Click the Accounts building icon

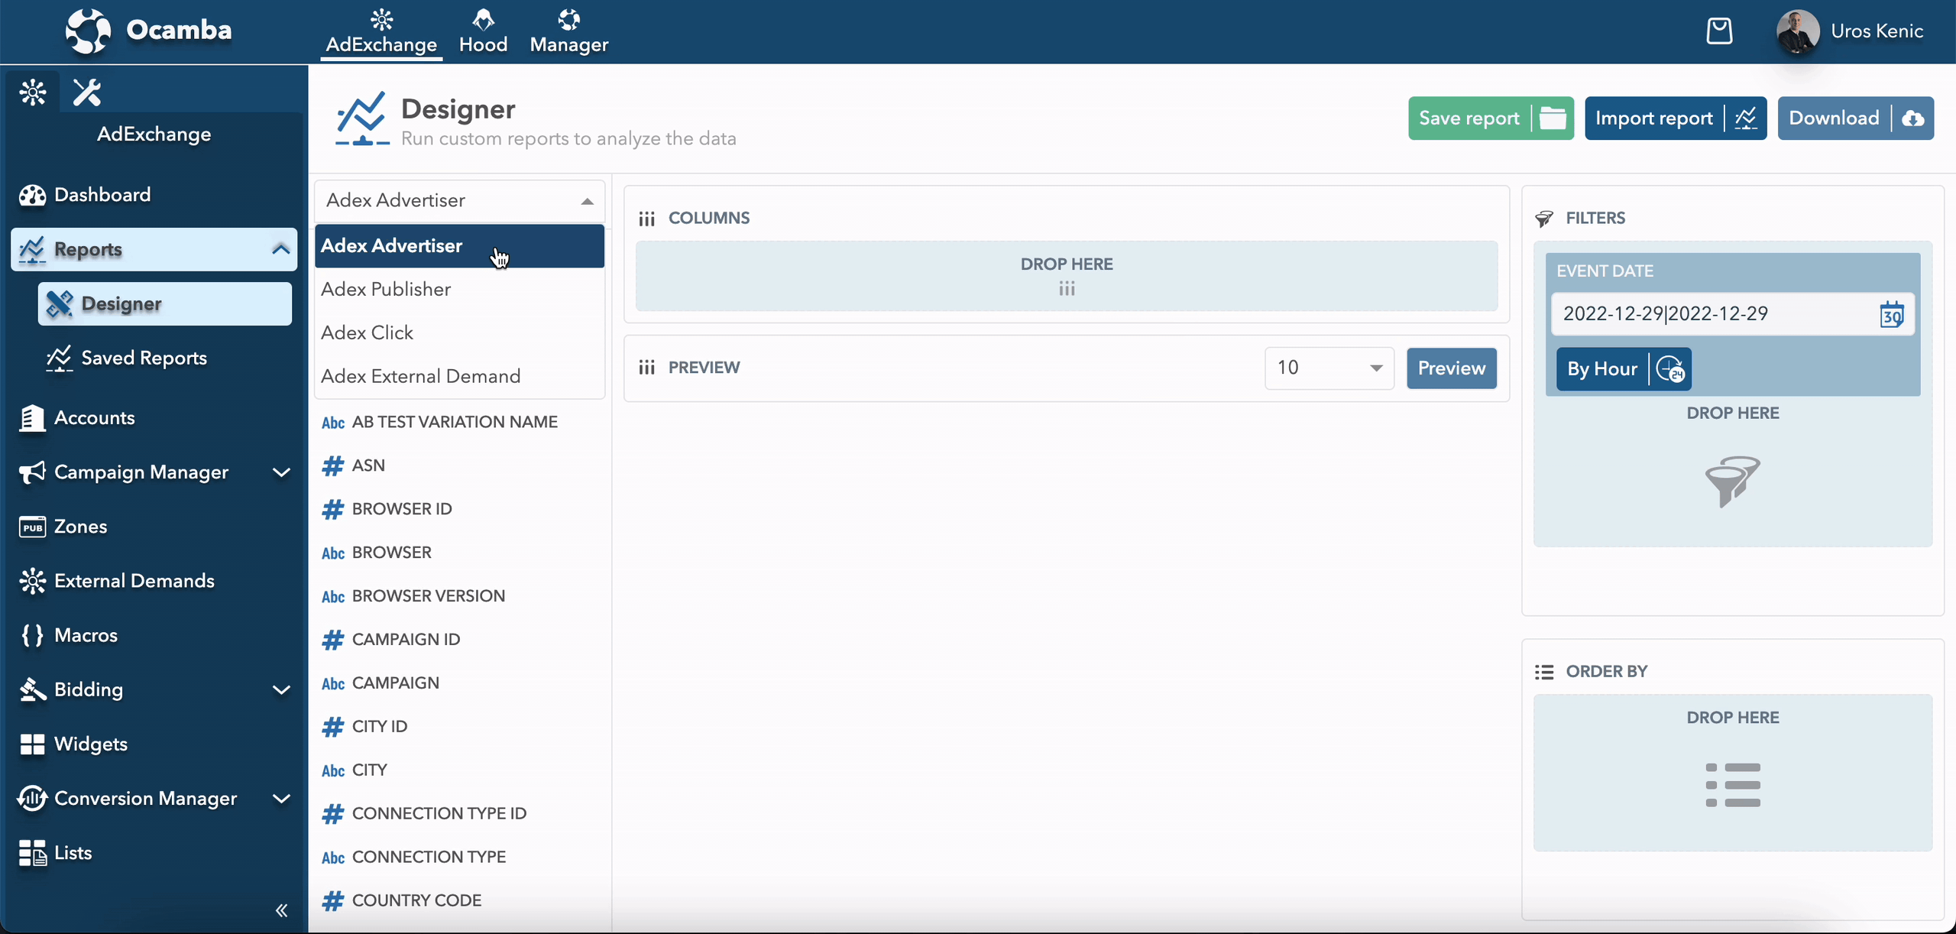pyautogui.click(x=32, y=418)
